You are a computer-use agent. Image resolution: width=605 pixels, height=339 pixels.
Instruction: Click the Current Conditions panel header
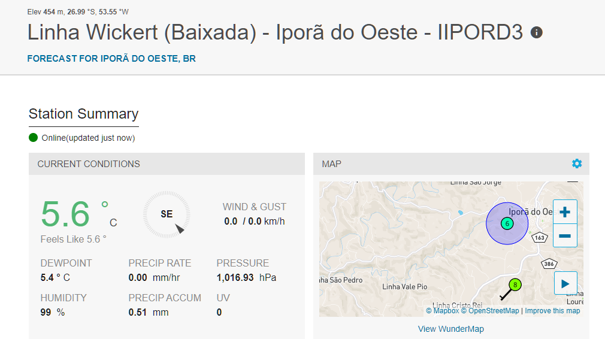click(167, 164)
